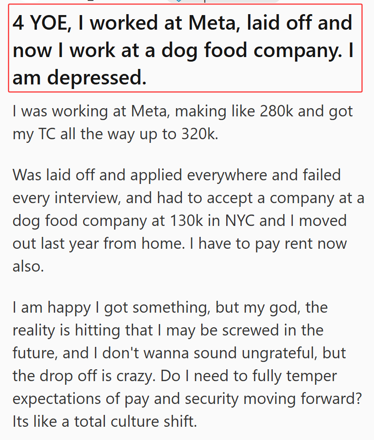Click the paragraph starting "Was laid off"
This screenshot has height=440, width=374.
188,220
